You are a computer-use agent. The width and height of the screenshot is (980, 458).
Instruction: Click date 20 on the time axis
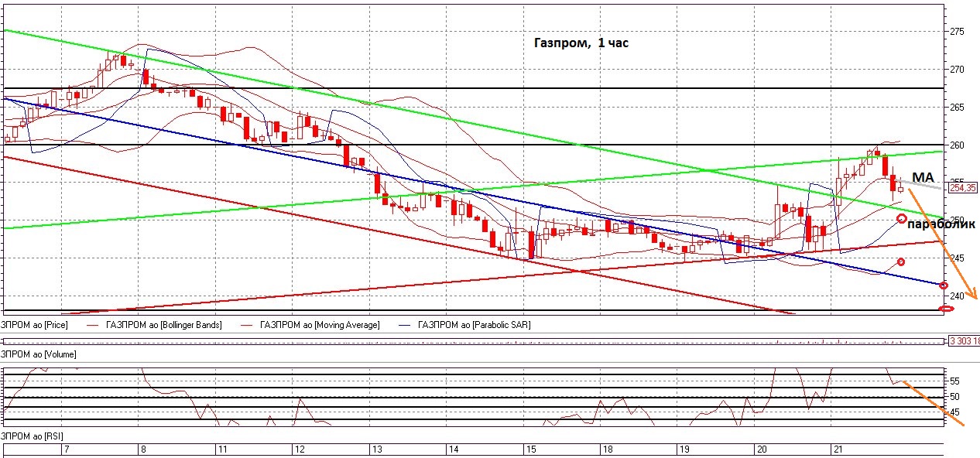click(x=762, y=449)
